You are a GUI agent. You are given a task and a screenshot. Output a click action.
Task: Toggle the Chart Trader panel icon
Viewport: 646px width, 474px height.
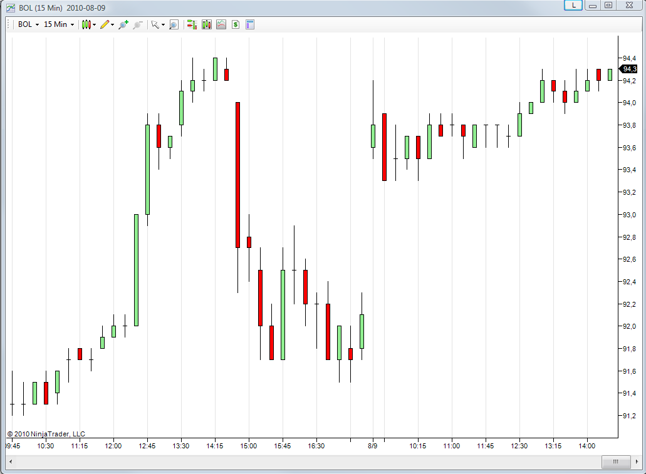click(192, 24)
